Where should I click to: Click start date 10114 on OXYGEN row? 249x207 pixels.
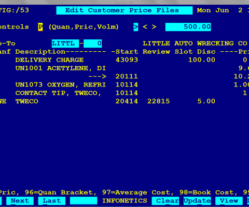point(127,85)
